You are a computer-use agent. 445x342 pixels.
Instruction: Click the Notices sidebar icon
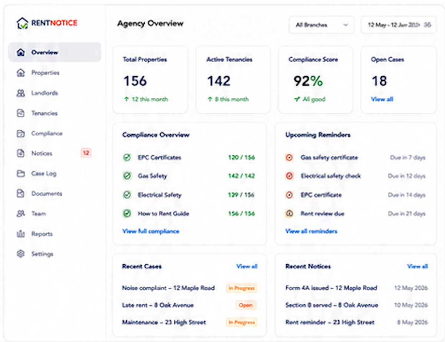point(21,153)
